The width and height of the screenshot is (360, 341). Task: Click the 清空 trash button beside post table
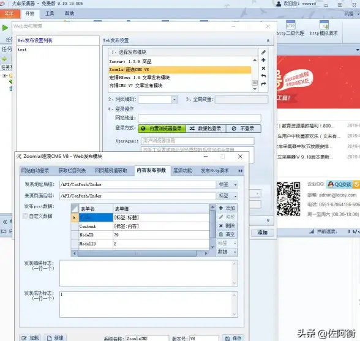click(227, 234)
